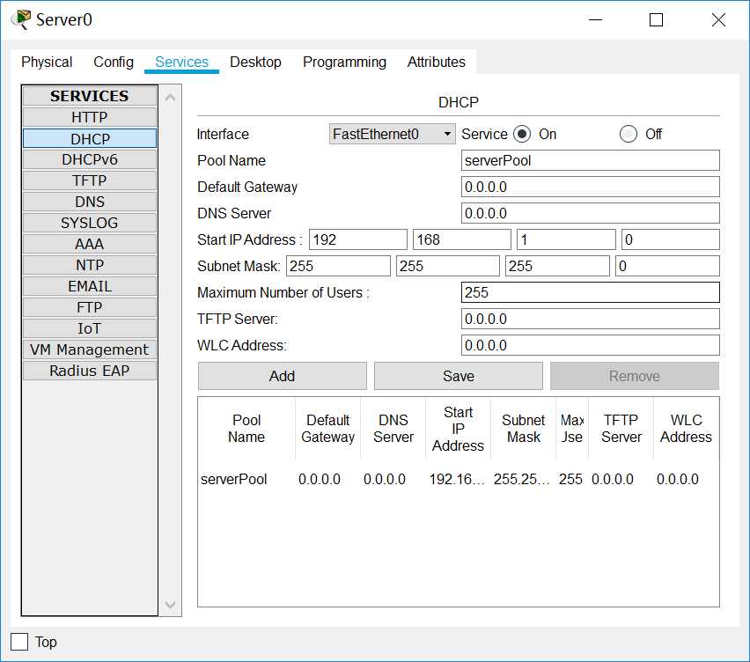750x662 pixels.
Task: Click the TFTP Server input field
Action: click(591, 319)
